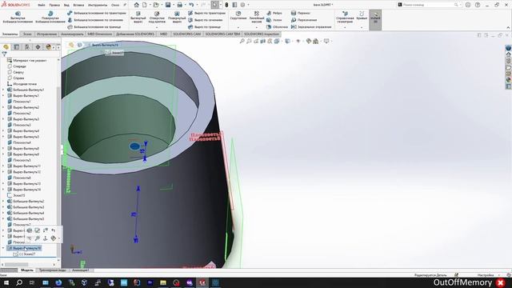Open the Вставка menu
The height and width of the screenshot is (288, 512).
tap(78, 5)
